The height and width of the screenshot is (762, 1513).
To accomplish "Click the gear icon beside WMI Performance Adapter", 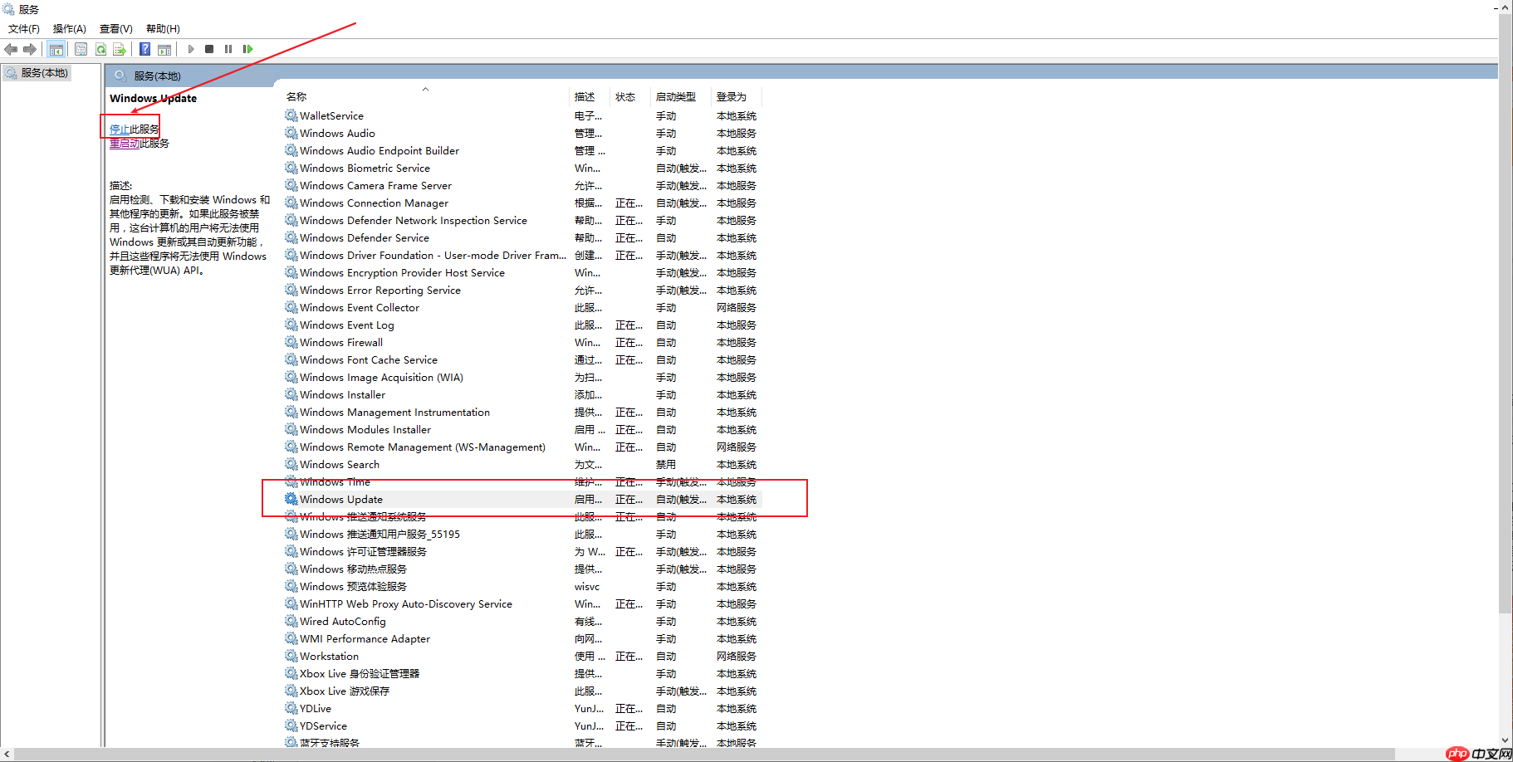I will (x=291, y=638).
